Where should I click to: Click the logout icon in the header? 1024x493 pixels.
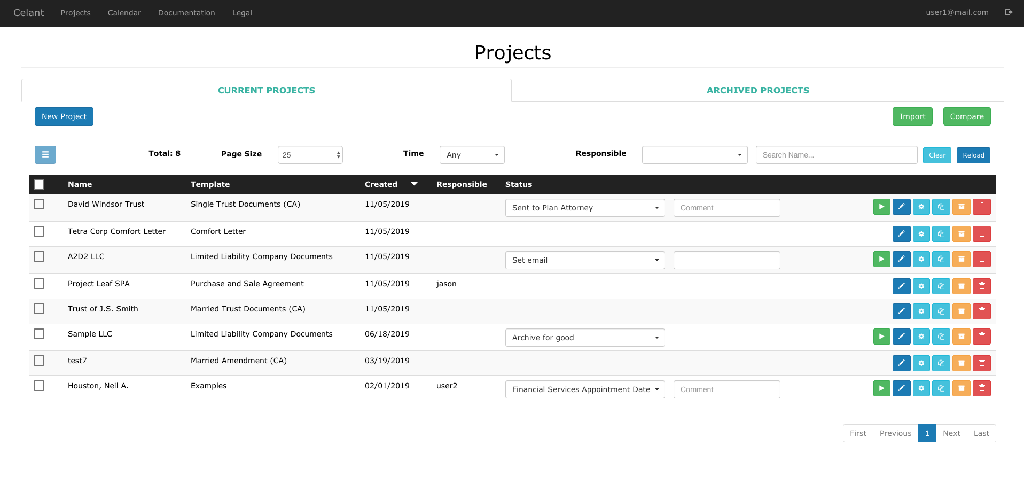click(1009, 12)
